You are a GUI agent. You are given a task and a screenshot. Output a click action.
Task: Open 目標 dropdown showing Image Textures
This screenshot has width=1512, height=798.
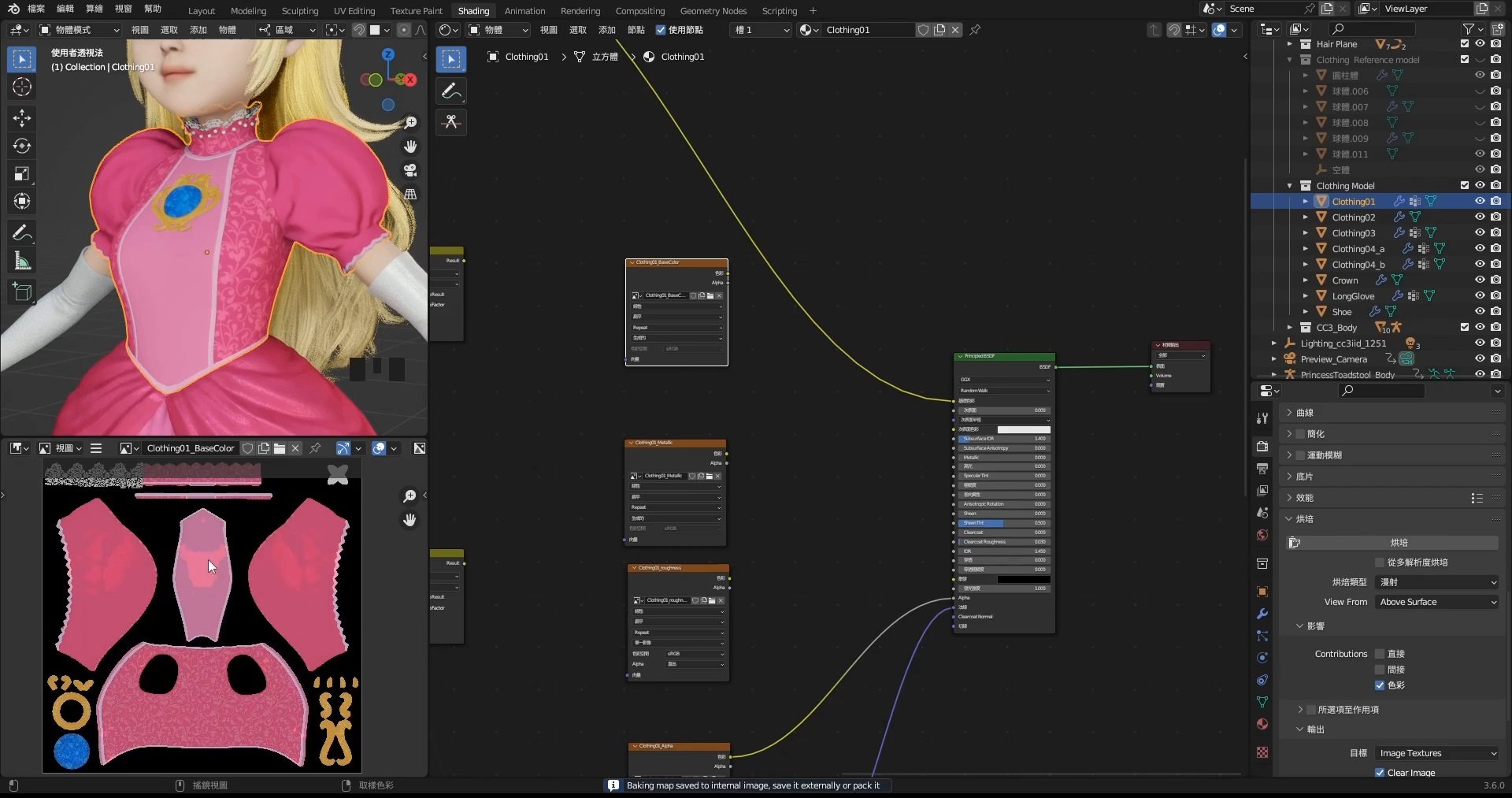pos(1437,753)
